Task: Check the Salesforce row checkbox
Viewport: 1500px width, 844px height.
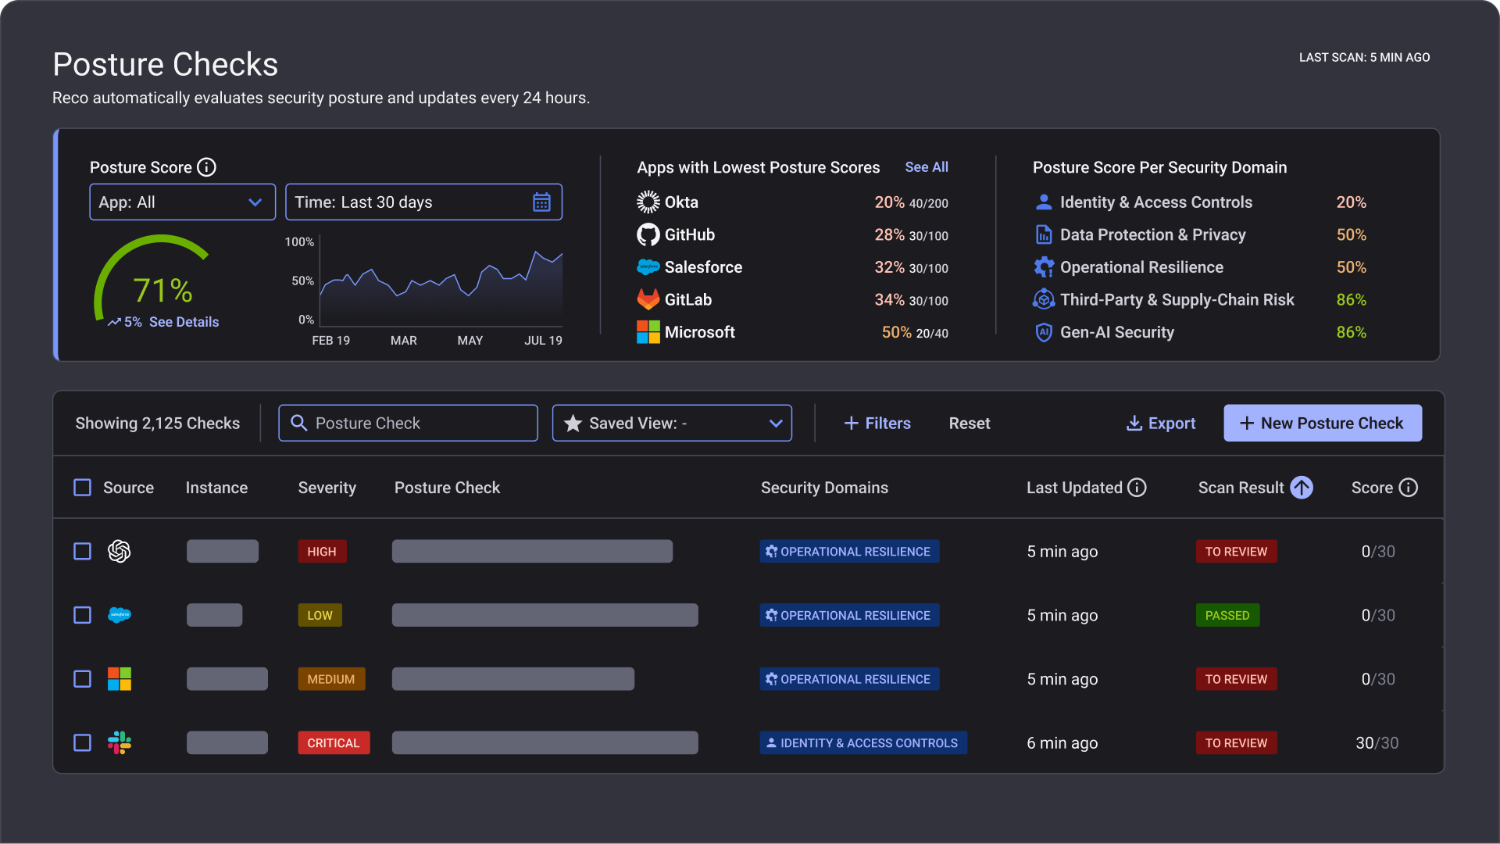Action: [x=82, y=615]
